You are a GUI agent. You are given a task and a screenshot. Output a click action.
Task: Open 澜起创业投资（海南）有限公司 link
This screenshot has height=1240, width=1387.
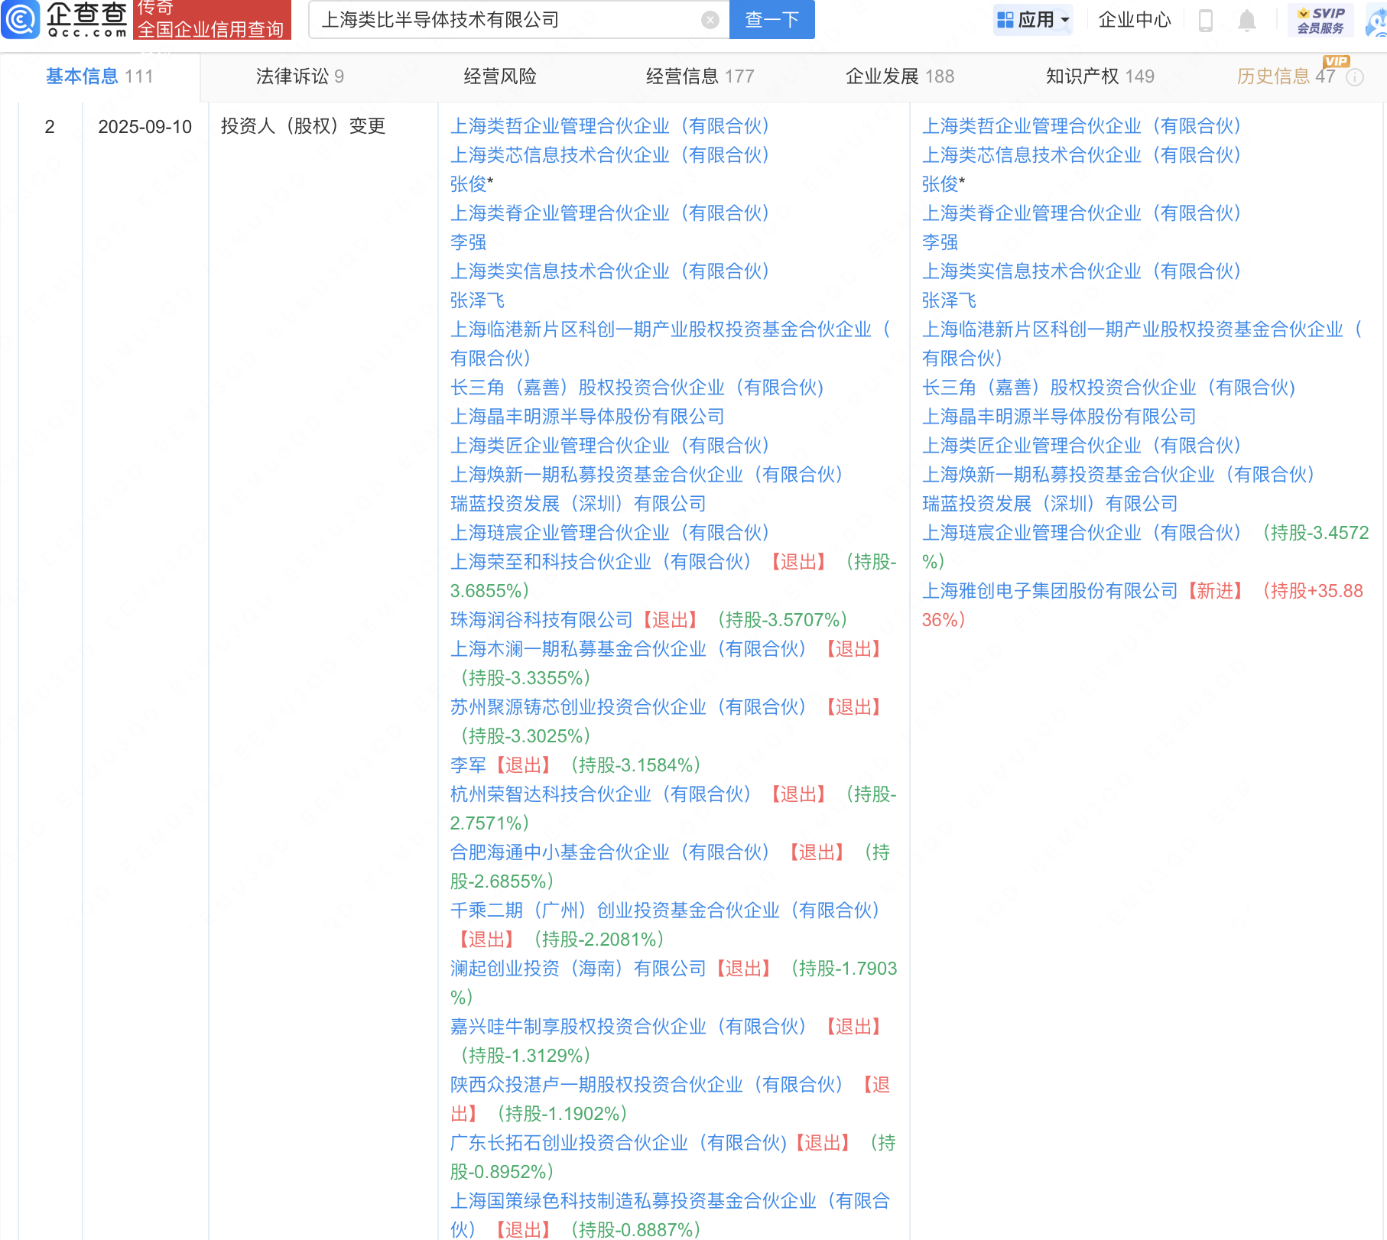point(578,969)
